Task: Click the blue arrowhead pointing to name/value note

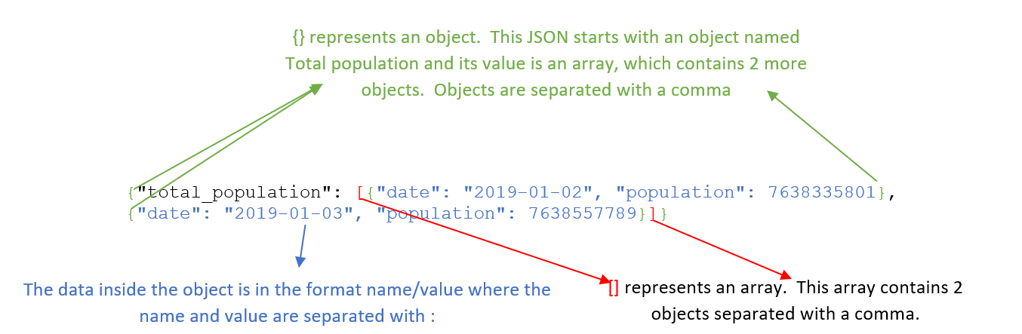Action: coord(300,261)
